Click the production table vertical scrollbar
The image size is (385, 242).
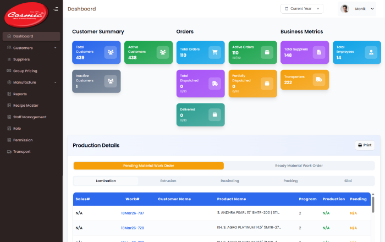pyautogui.click(x=373, y=205)
